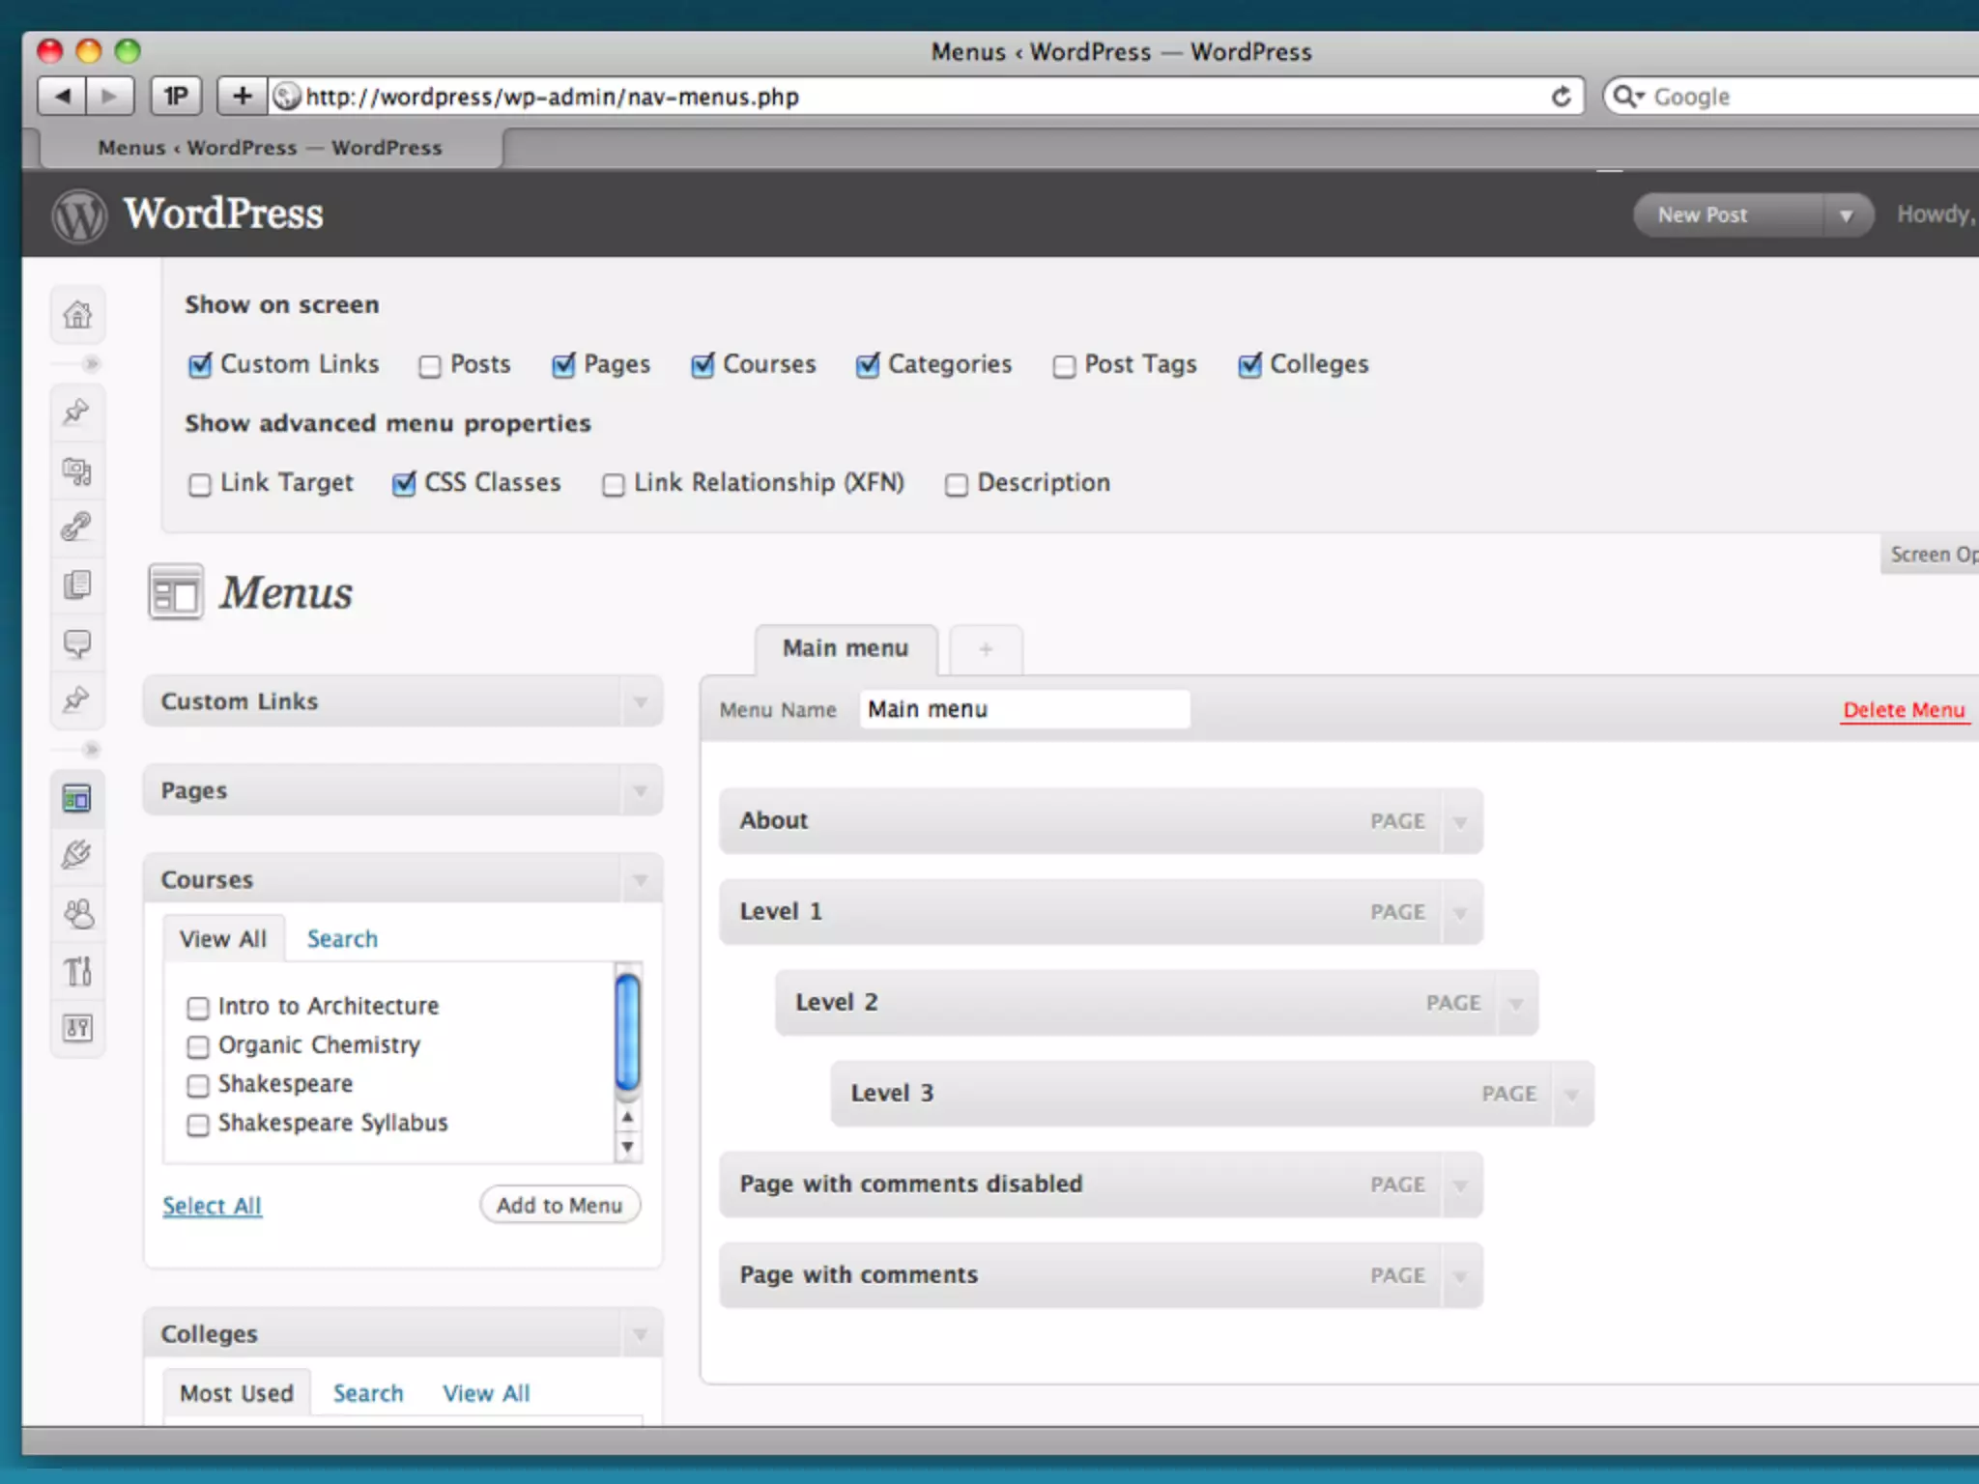1979x1484 pixels.
Task: Click the Menu Name text field
Action: coord(1024,710)
